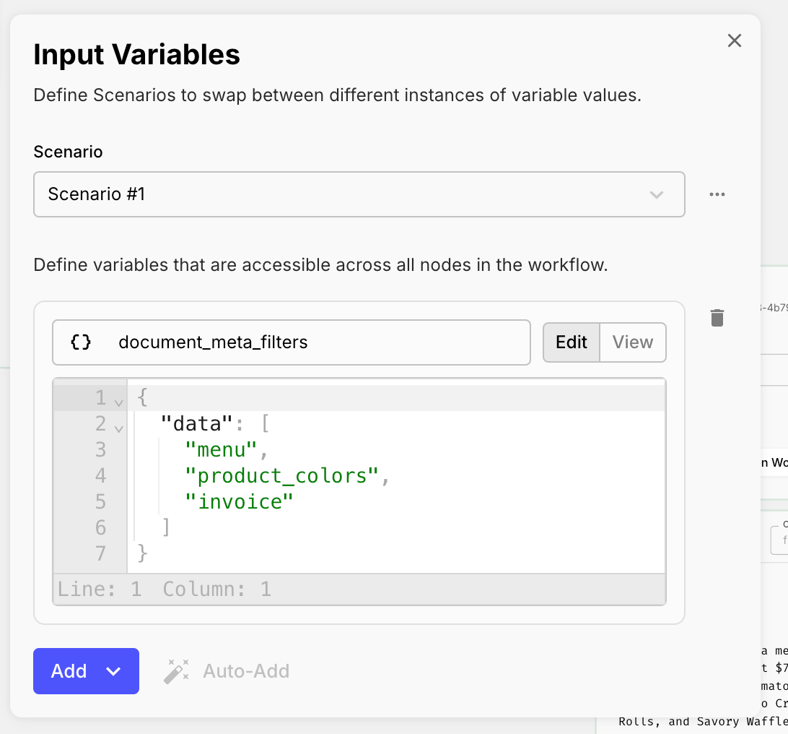Click the Auto-Add action
The image size is (788, 734).
245,671
